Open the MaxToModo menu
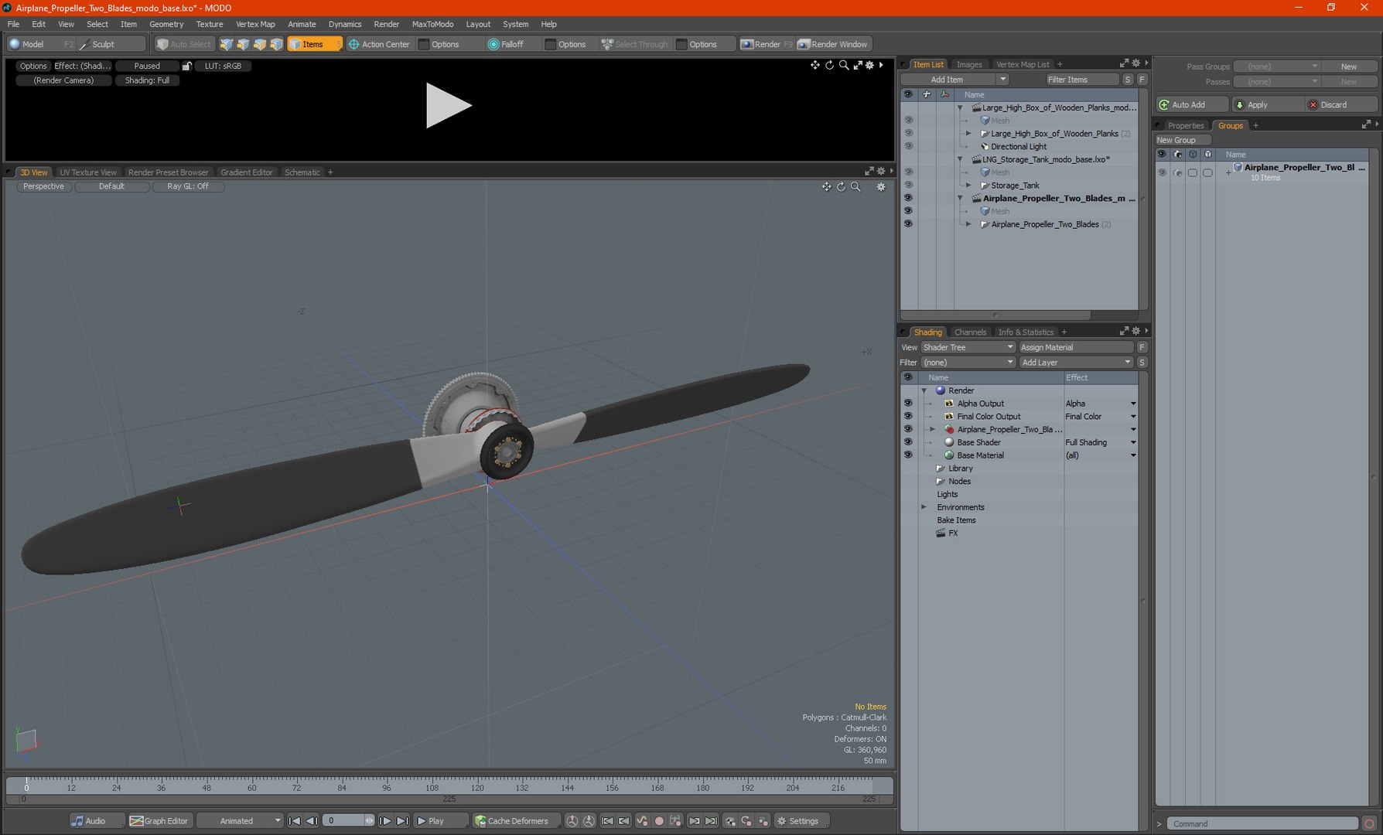 pyautogui.click(x=432, y=24)
